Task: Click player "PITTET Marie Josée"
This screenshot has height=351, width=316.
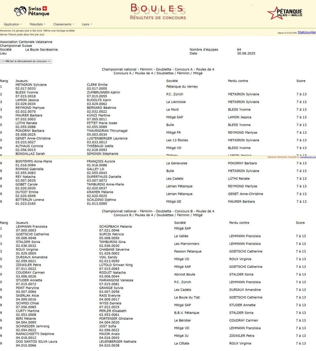Action: point(102,123)
